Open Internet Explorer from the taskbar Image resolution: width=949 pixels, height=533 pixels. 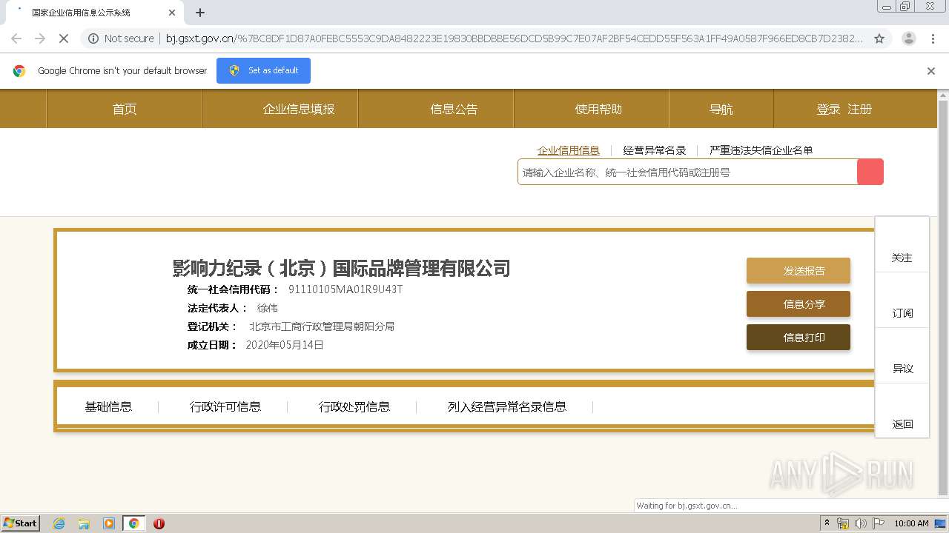tap(59, 523)
